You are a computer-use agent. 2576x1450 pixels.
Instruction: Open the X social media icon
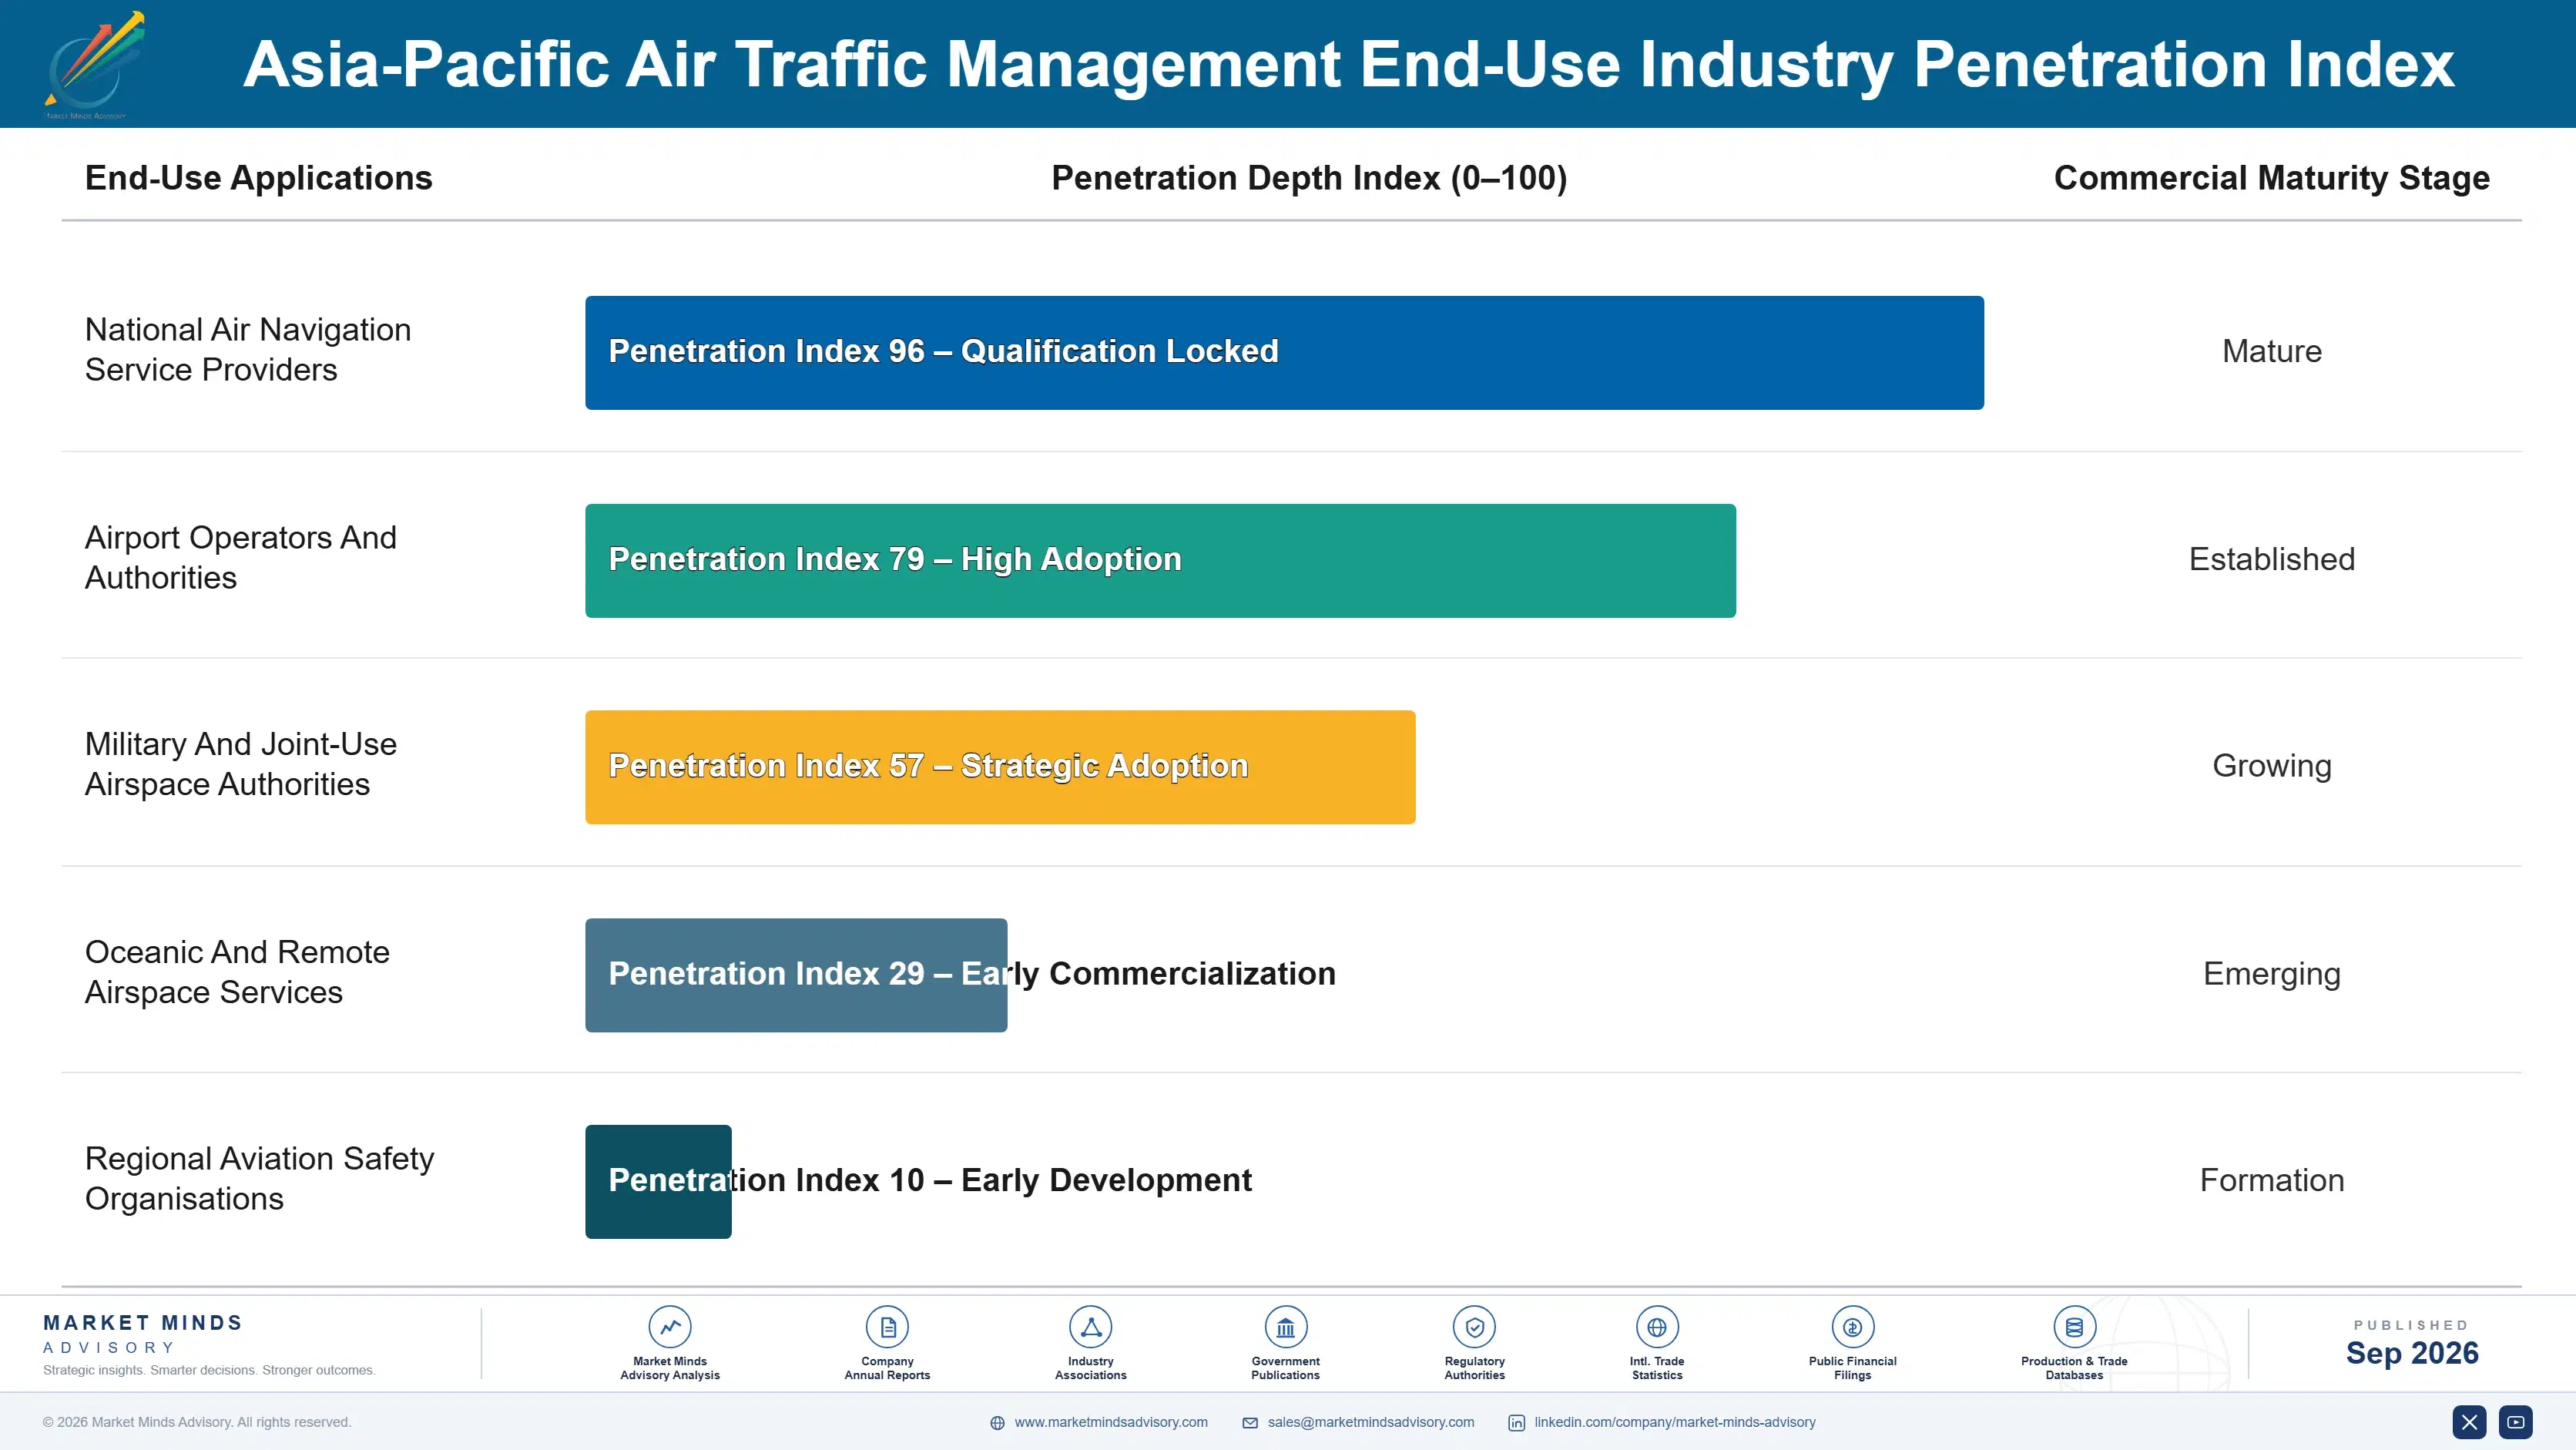point(2469,1422)
